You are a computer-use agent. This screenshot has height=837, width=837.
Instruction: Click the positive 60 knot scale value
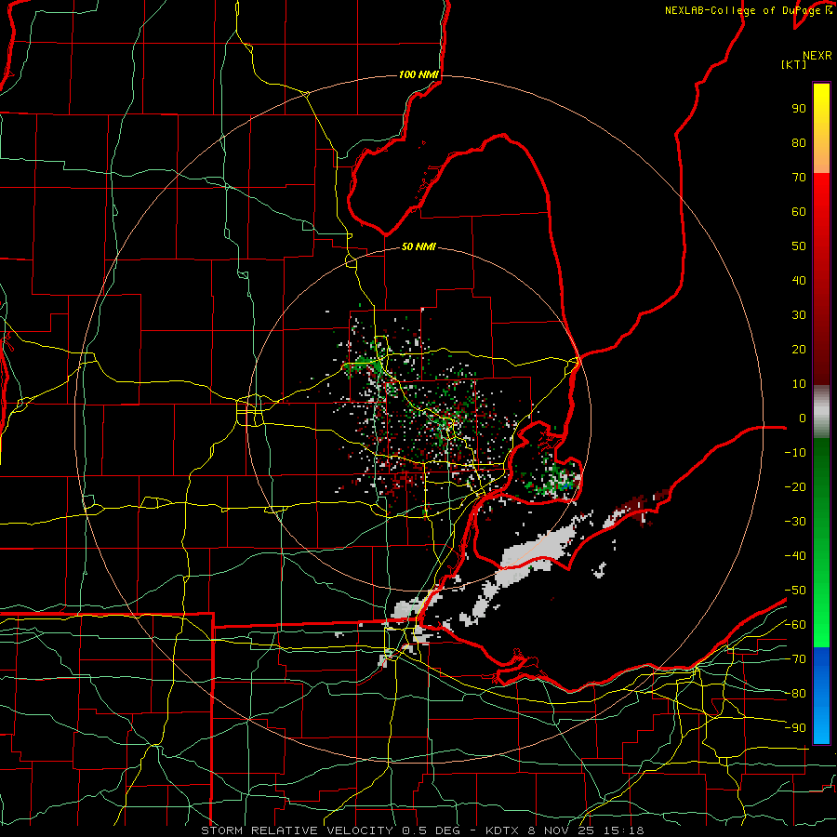click(799, 212)
